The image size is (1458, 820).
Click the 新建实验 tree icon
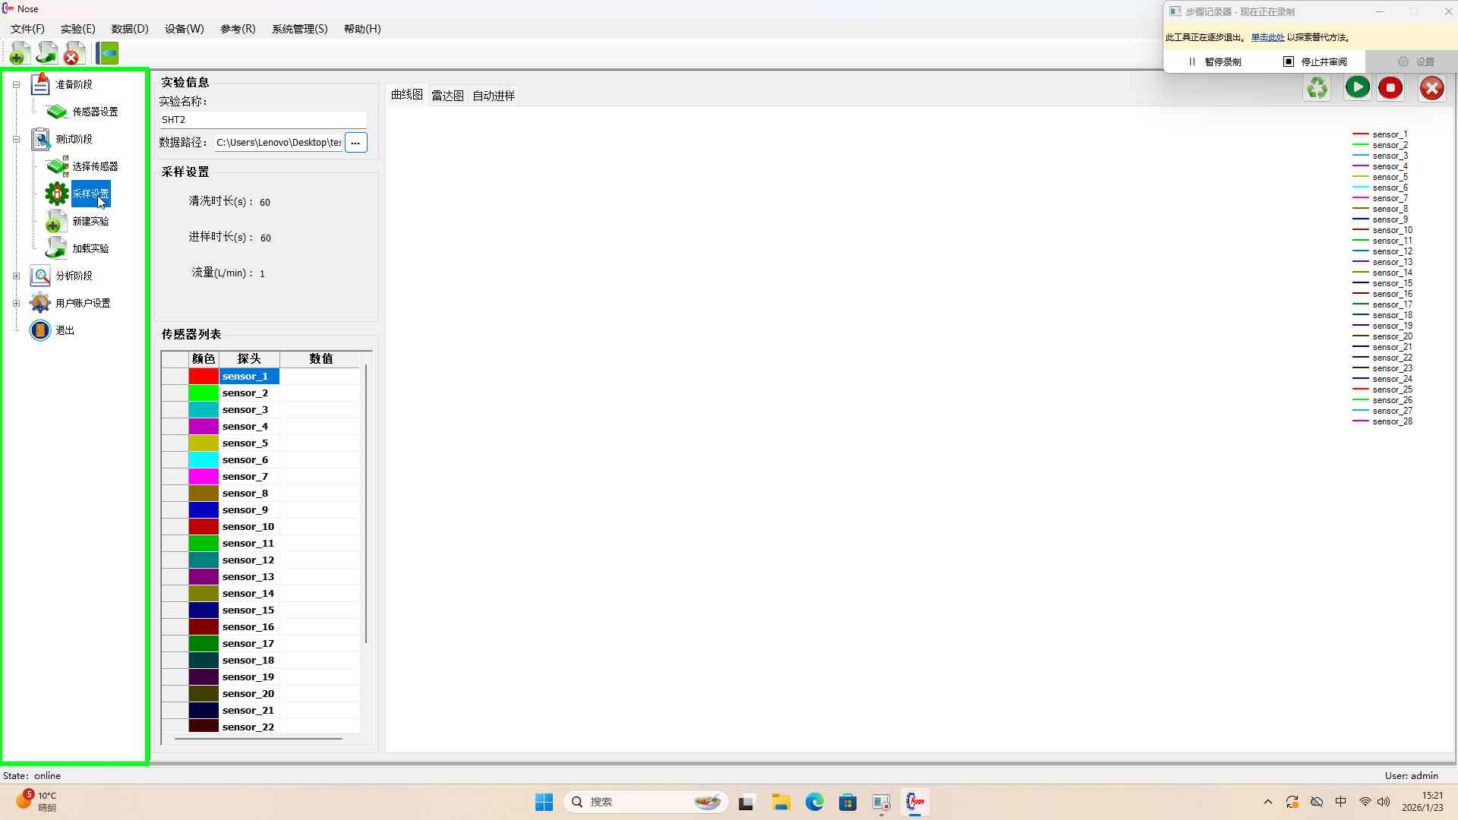tap(55, 221)
